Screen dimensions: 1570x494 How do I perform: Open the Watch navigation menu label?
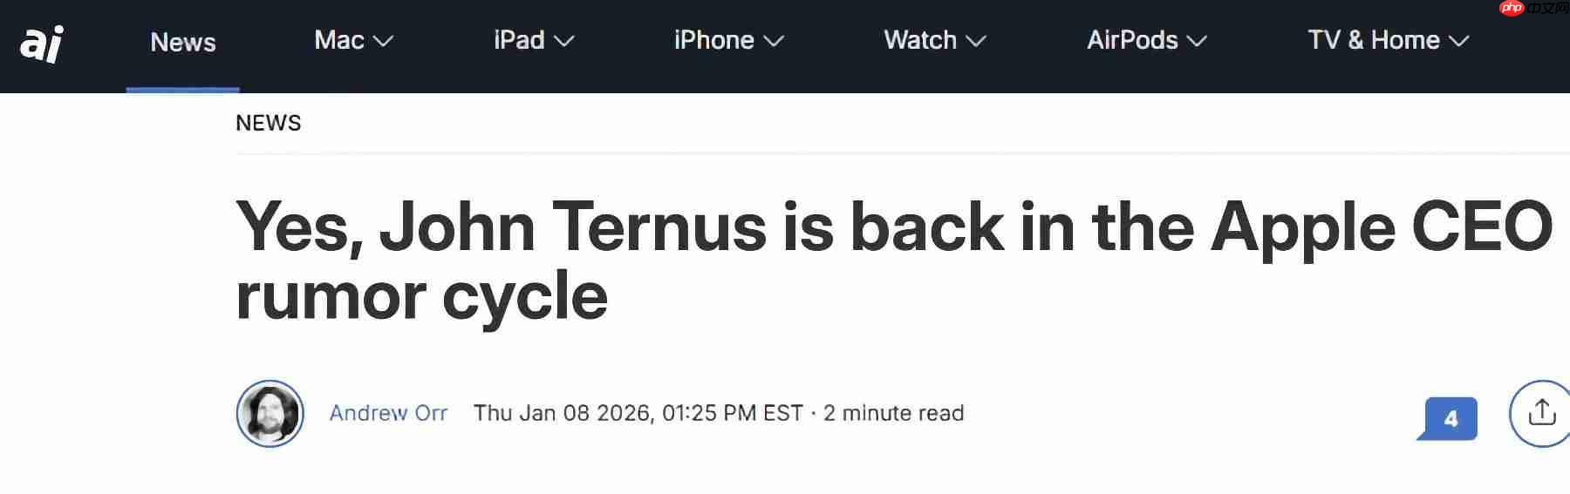(919, 40)
